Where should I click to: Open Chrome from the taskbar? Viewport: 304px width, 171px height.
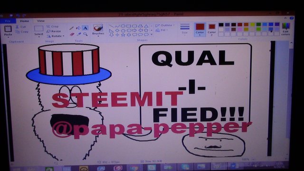coord(134,169)
